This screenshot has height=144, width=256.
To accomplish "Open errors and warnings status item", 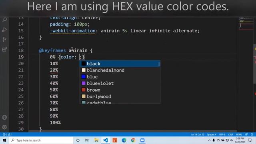I will click(8, 134).
